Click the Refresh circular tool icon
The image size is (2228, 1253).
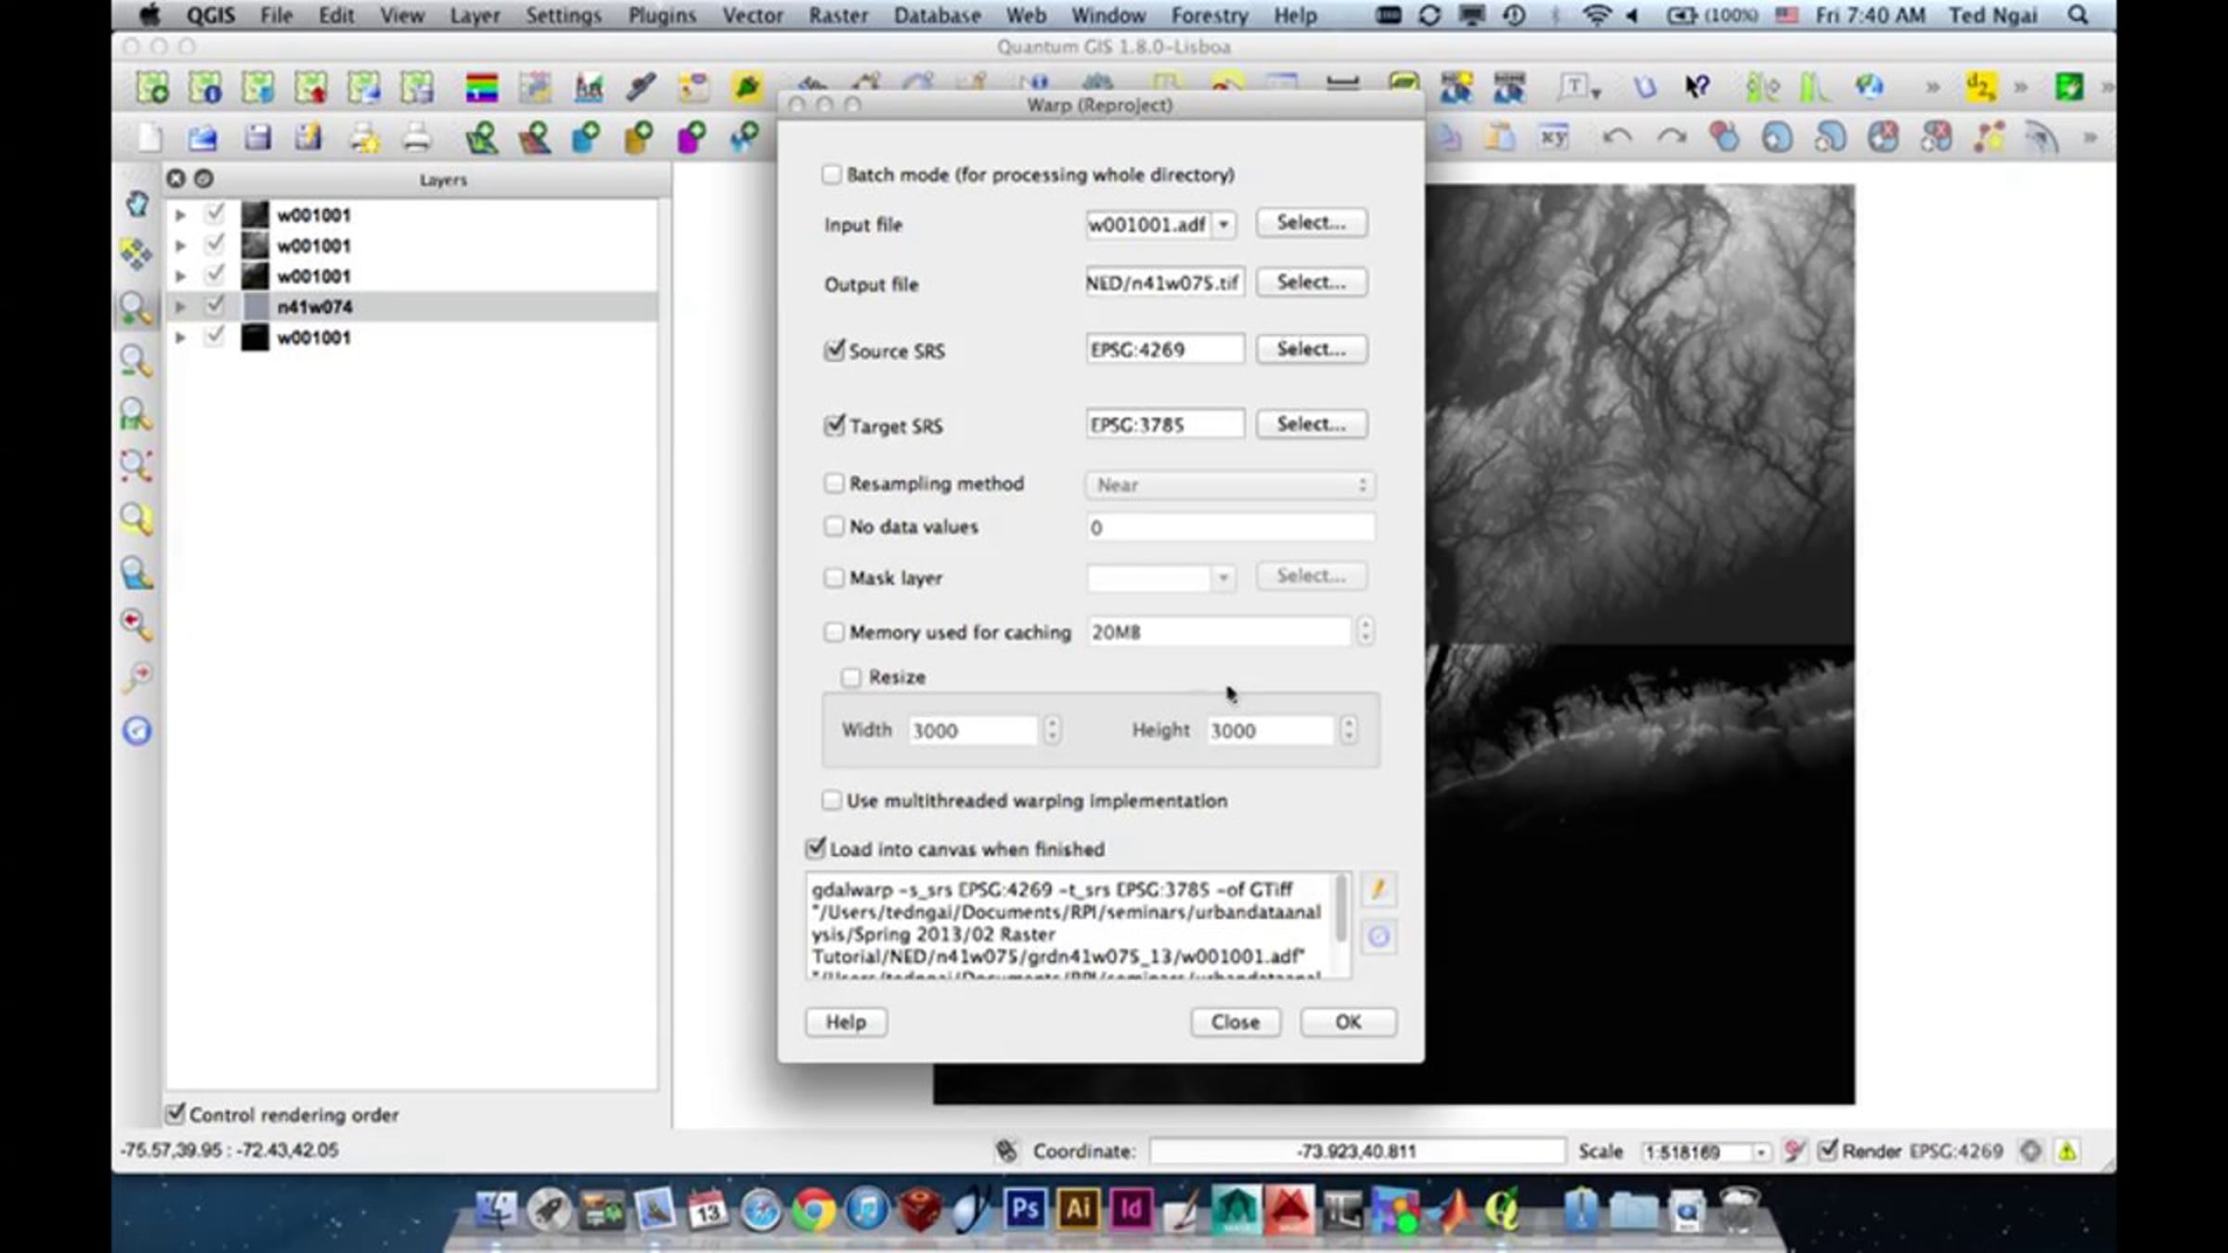[x=136, y=731]
